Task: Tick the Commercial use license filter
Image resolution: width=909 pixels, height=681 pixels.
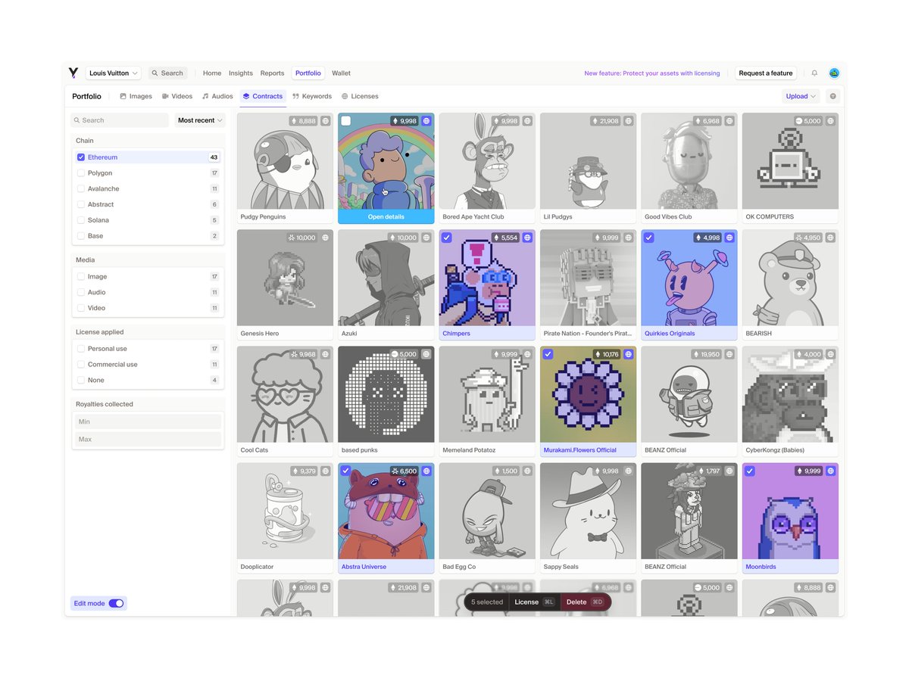Action: [81, 365]
